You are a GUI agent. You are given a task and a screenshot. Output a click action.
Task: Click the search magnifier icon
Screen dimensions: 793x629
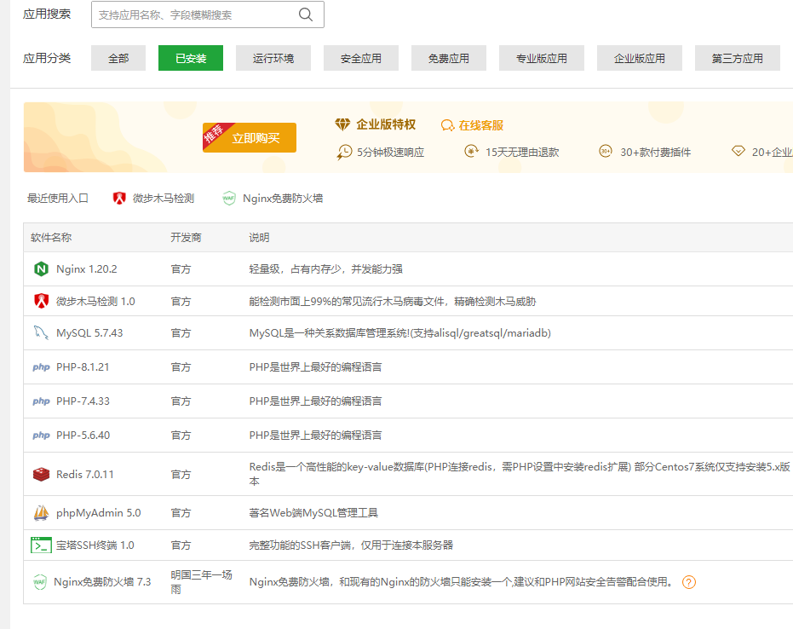(305, 14)
